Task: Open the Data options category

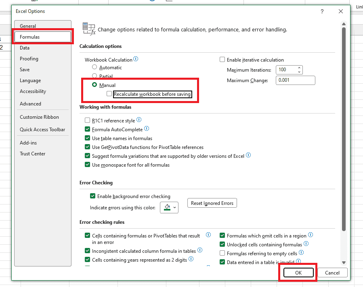Action: coord(42,48)
